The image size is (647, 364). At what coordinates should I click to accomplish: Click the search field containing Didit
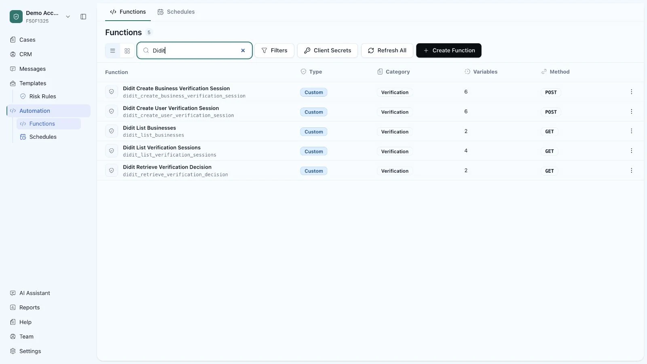coord(195,51)
